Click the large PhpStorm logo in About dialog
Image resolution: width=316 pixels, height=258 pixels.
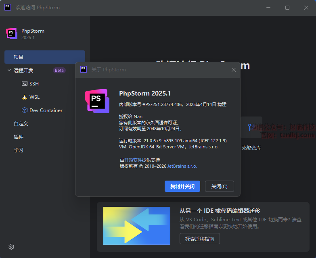[97, 100]
